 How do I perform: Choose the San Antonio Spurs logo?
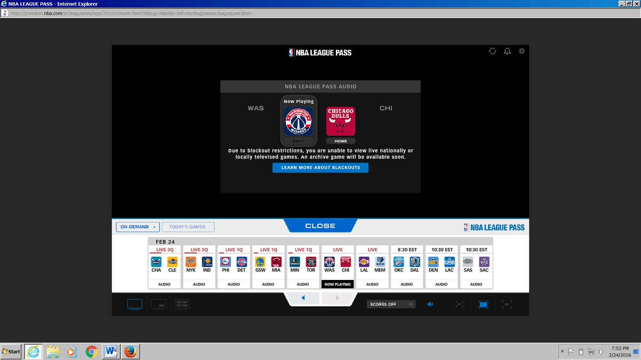coord(468,262)
